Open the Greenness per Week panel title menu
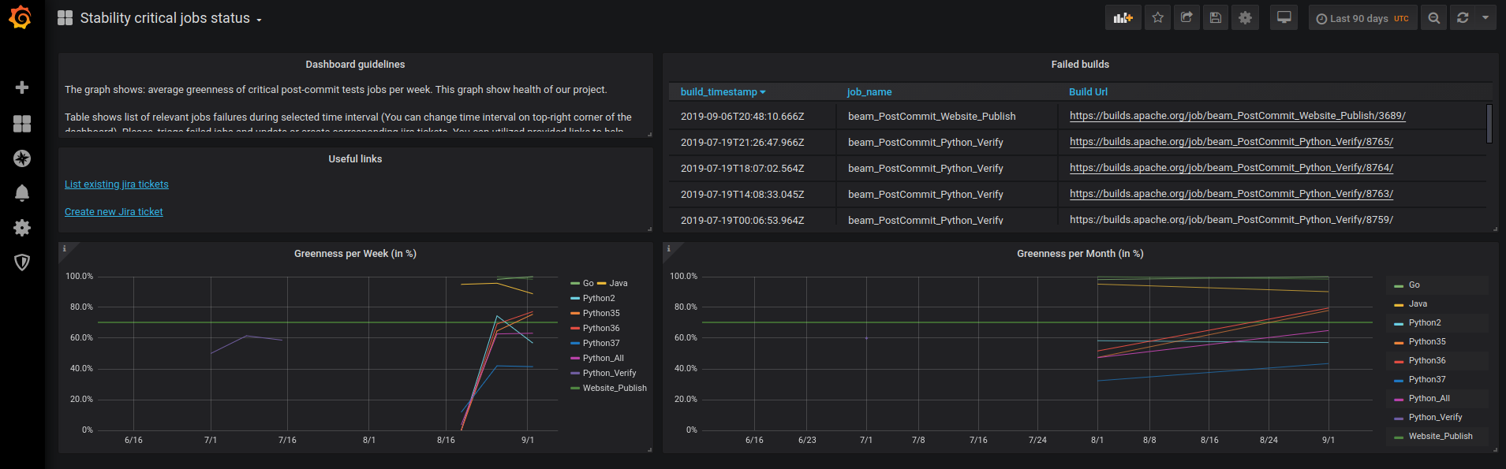1506x469 pixels. (x=355, y=254)
